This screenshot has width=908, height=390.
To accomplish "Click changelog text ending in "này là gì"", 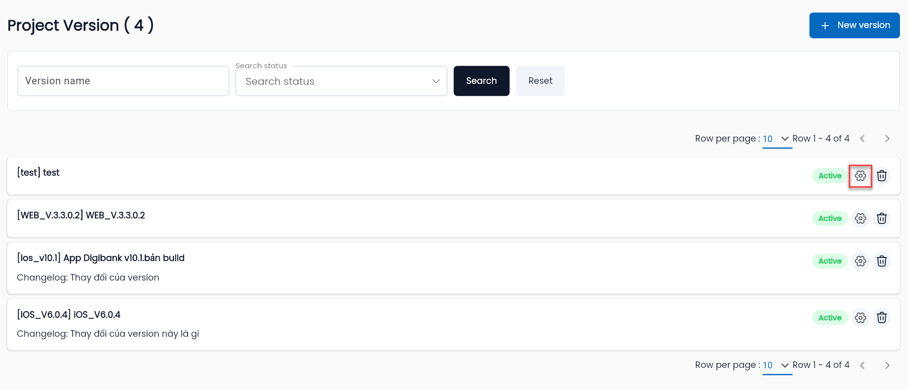I will tap(108, 334).
